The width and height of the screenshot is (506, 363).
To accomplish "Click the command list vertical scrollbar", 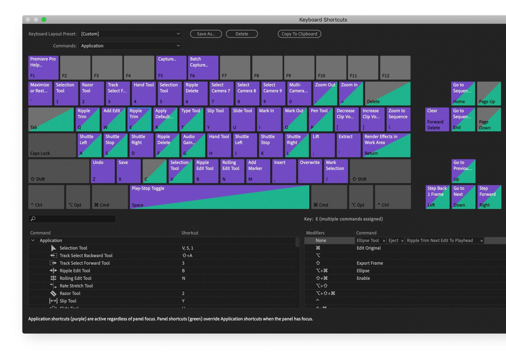I will point(297,242).
